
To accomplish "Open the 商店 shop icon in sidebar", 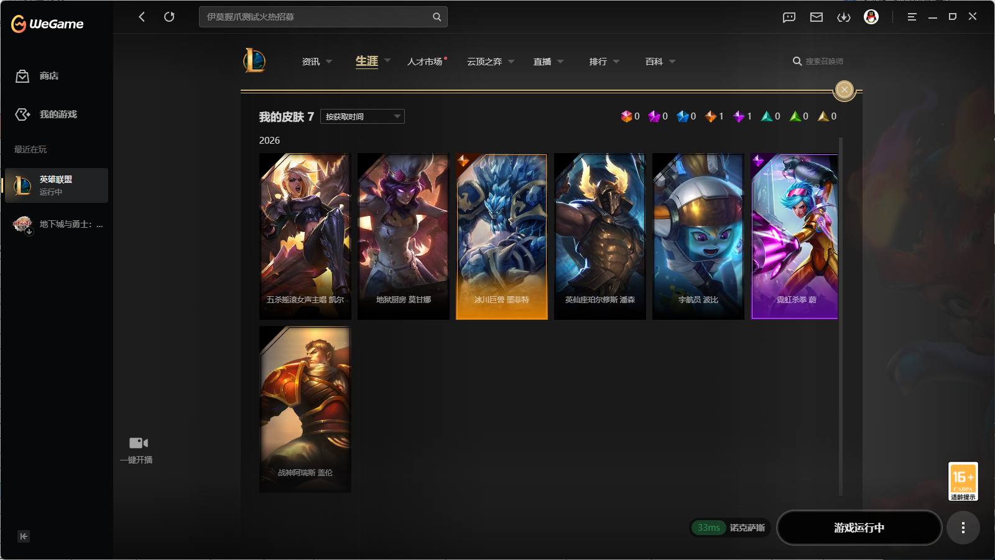I will point(22,76).
